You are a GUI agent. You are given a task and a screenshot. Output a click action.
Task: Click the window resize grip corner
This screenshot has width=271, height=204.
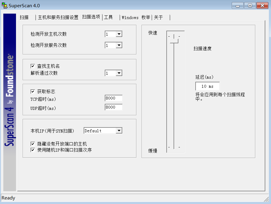(x=266, y=199)
